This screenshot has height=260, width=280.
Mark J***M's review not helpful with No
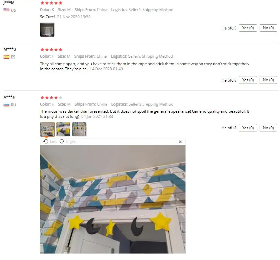[x=268, y=28]
